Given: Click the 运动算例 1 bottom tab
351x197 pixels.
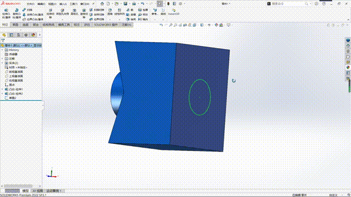Looking at the screenshot, I should click(54, 191).
